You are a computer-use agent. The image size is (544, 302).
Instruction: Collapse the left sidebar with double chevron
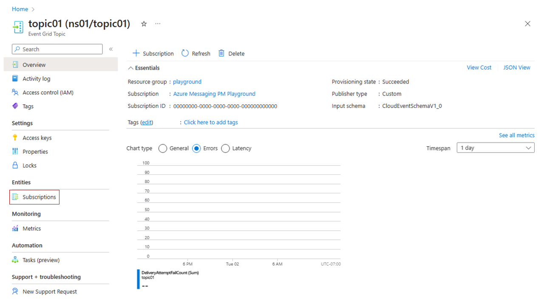coord(110,49)
